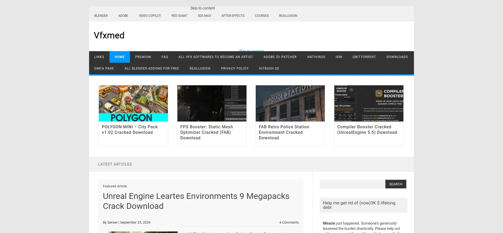Click author Sensei link
The height and width of the screenshot is (233, 503).
[112, 223]
